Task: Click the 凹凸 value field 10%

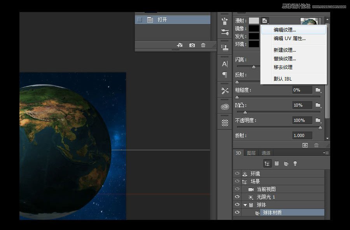Action: tap(302, 105)
